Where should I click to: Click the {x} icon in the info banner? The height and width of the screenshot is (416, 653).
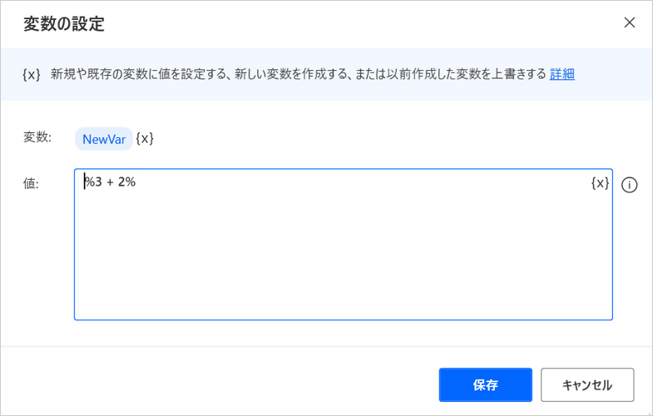[32, 74]
